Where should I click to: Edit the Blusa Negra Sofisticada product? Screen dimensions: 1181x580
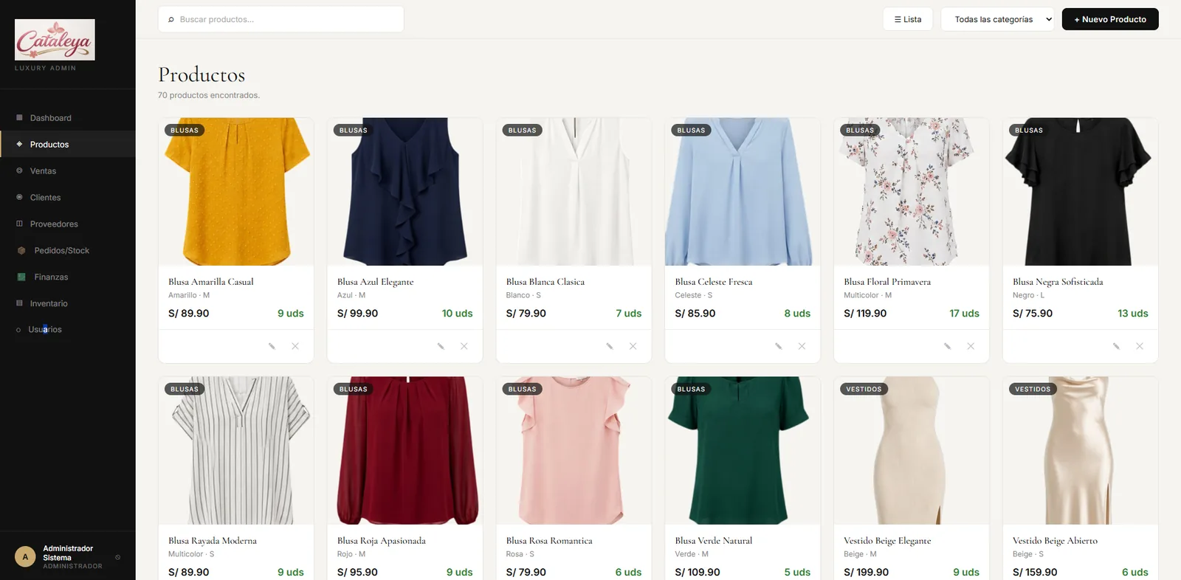1116,346
